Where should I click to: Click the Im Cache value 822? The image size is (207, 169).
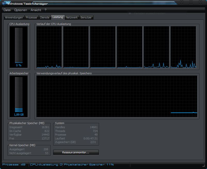[x=47, y=131]
